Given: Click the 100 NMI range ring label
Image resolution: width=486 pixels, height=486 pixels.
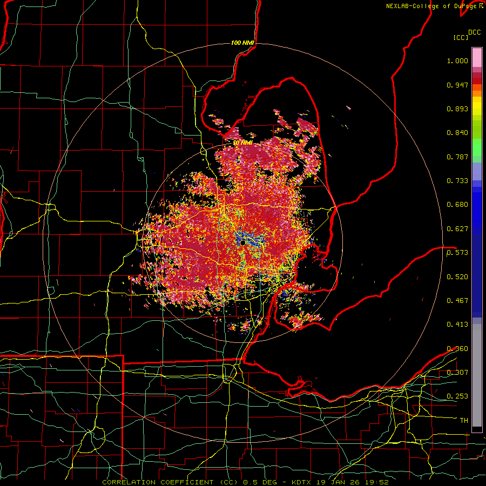Looking at the screenshot, I should [242, 43].
